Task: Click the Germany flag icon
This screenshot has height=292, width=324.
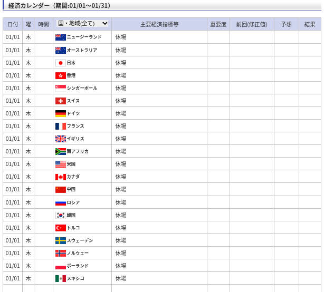Action: point(60,113)
